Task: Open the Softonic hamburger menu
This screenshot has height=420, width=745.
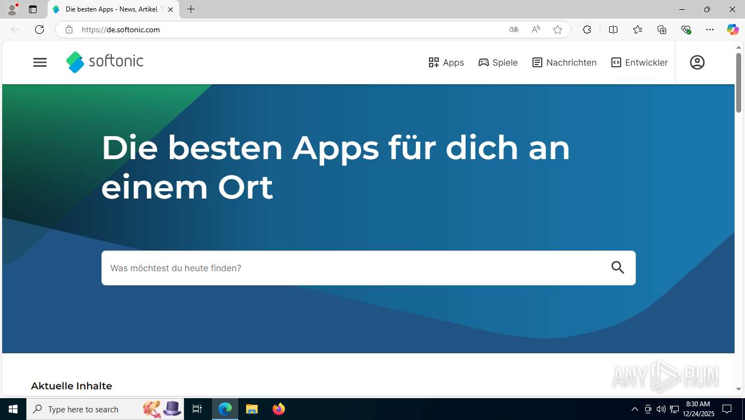Action: coord(40,62)
